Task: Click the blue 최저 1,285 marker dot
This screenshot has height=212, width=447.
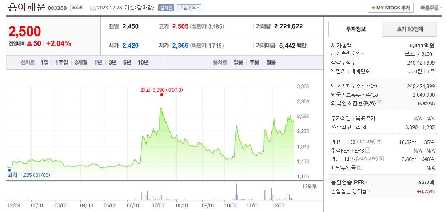Action: coord(9,170)
